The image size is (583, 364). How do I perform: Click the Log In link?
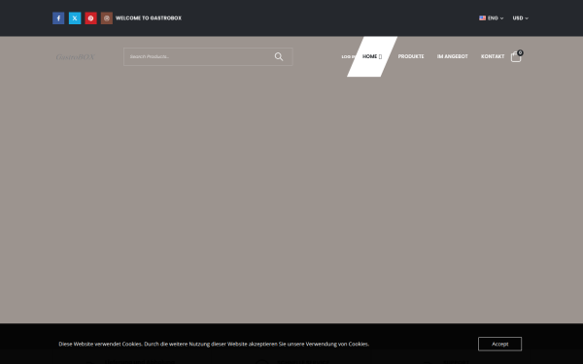[x=348, y=57]
